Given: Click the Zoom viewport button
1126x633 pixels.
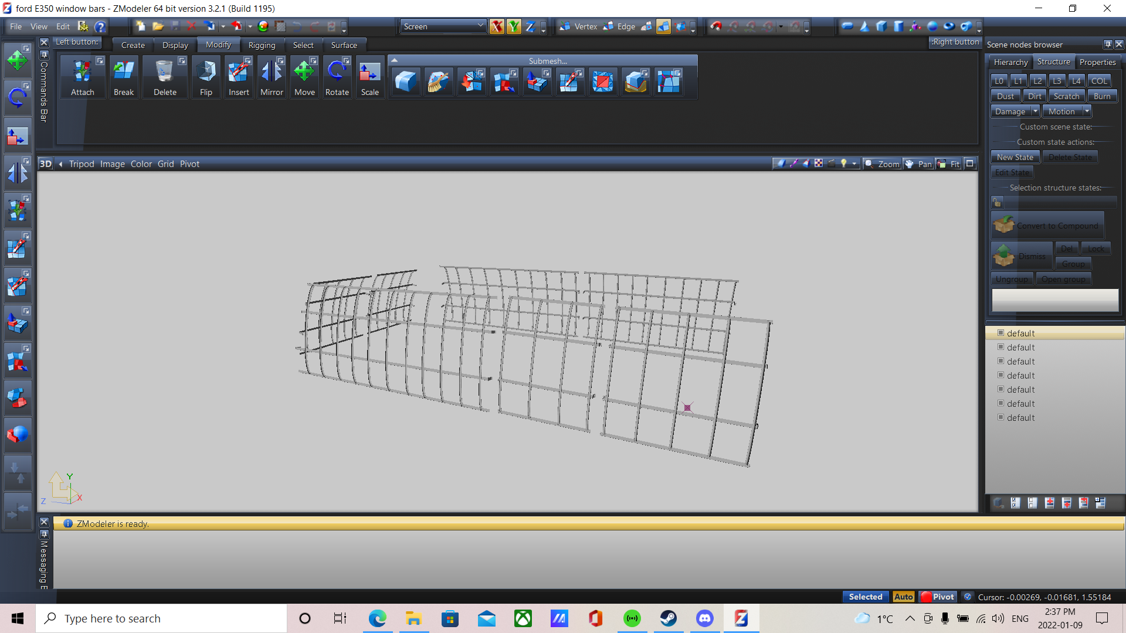Looking at the screenshot, I should [882, 164].
